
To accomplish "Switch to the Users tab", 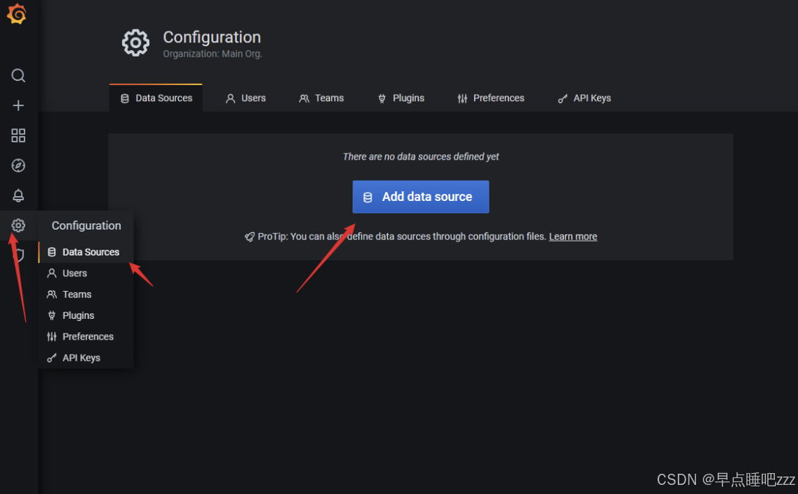I will pyautogui.click(x=246, y=98).
